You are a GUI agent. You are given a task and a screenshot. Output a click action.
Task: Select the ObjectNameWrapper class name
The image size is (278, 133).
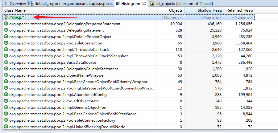pos(57,75)
